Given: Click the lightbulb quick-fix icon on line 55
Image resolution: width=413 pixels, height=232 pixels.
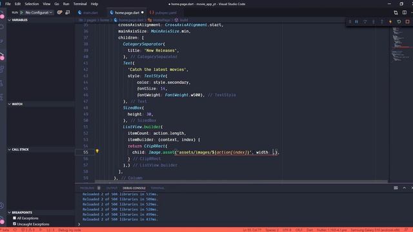Looking at the screenshot, I should [97, 151].
